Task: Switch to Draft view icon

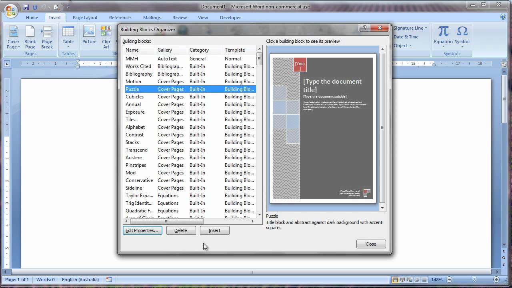Action: click(424, 280)
